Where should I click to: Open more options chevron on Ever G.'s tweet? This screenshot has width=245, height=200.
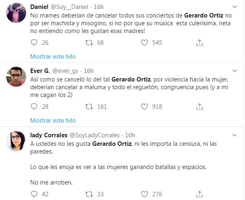(x=234, y=71)
